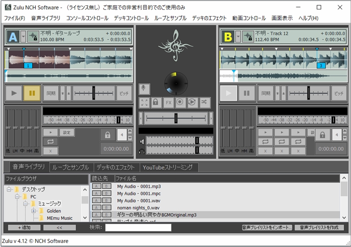Collapse the PC tree node
351x247 pixels.
pyautogui.click(x=17, y=197)
